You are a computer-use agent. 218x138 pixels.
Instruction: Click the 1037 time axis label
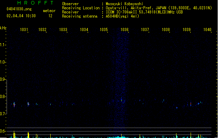point(145,29)
